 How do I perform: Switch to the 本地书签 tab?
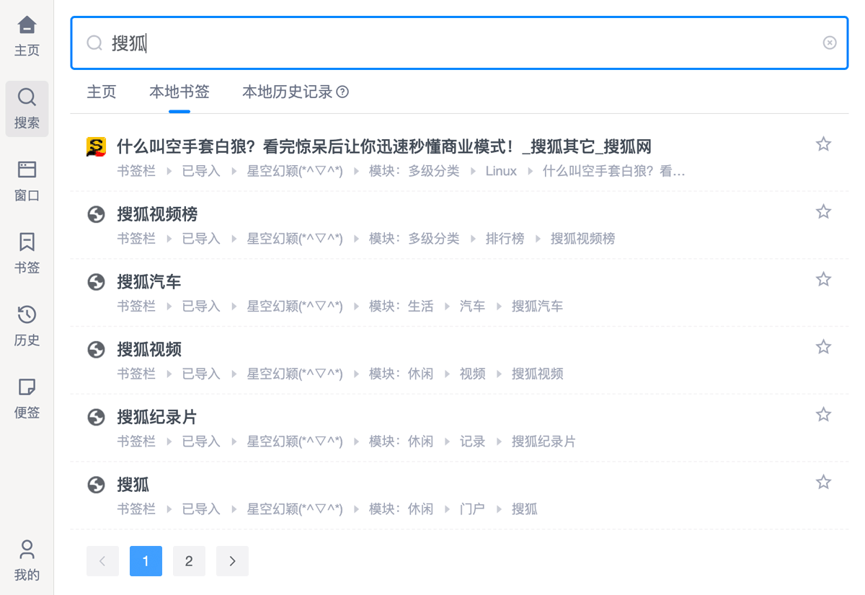coord(179,92)
